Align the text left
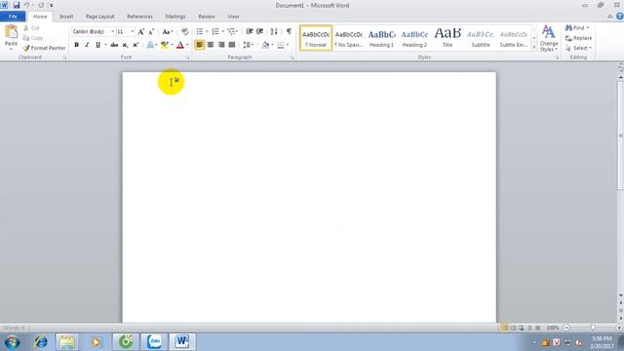This screenshot has width=624, height=351. click(199, 45)
